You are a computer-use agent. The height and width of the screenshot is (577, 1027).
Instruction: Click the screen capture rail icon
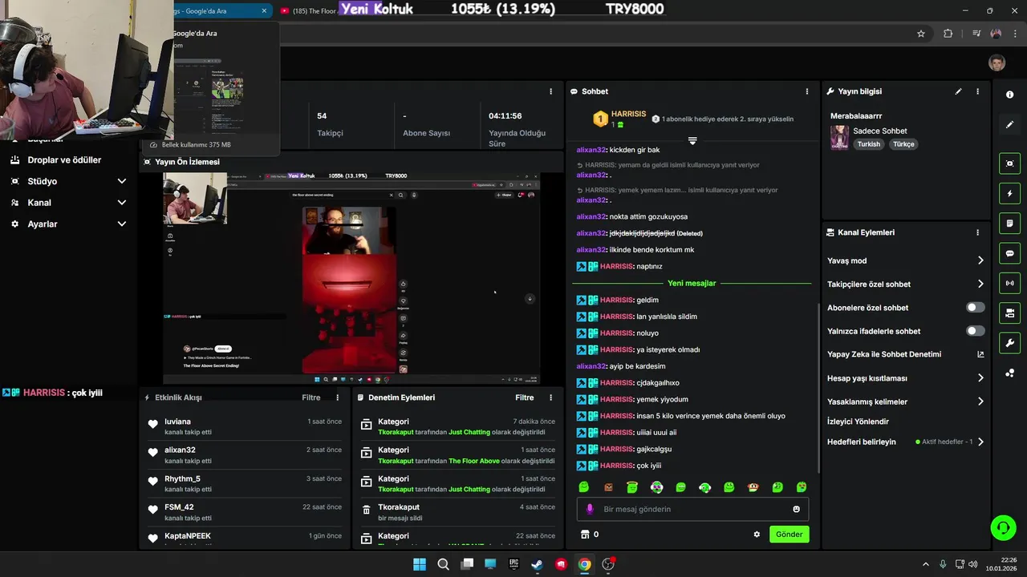click(x=1009, y=163)
